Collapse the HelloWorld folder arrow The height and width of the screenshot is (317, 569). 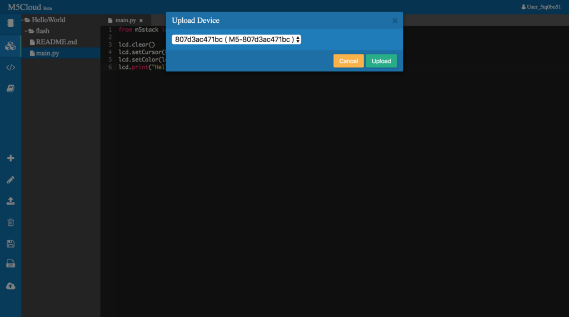point(23,20)
